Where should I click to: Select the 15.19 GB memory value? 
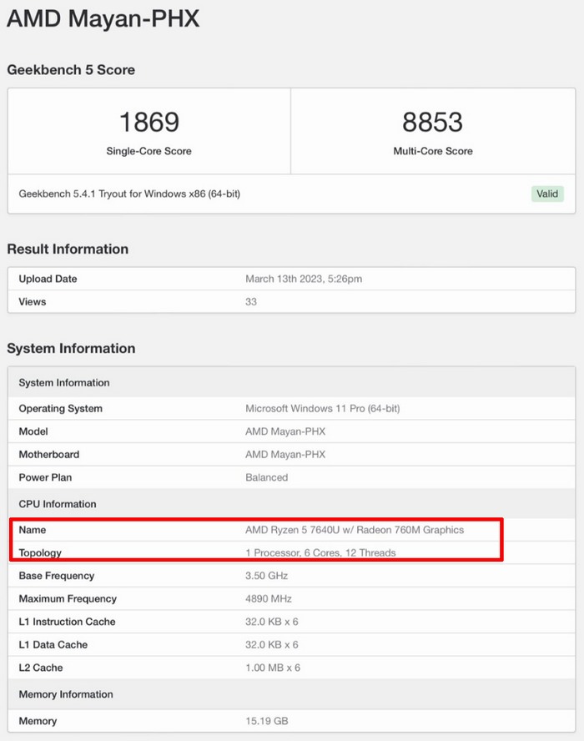tap(266, 721)
